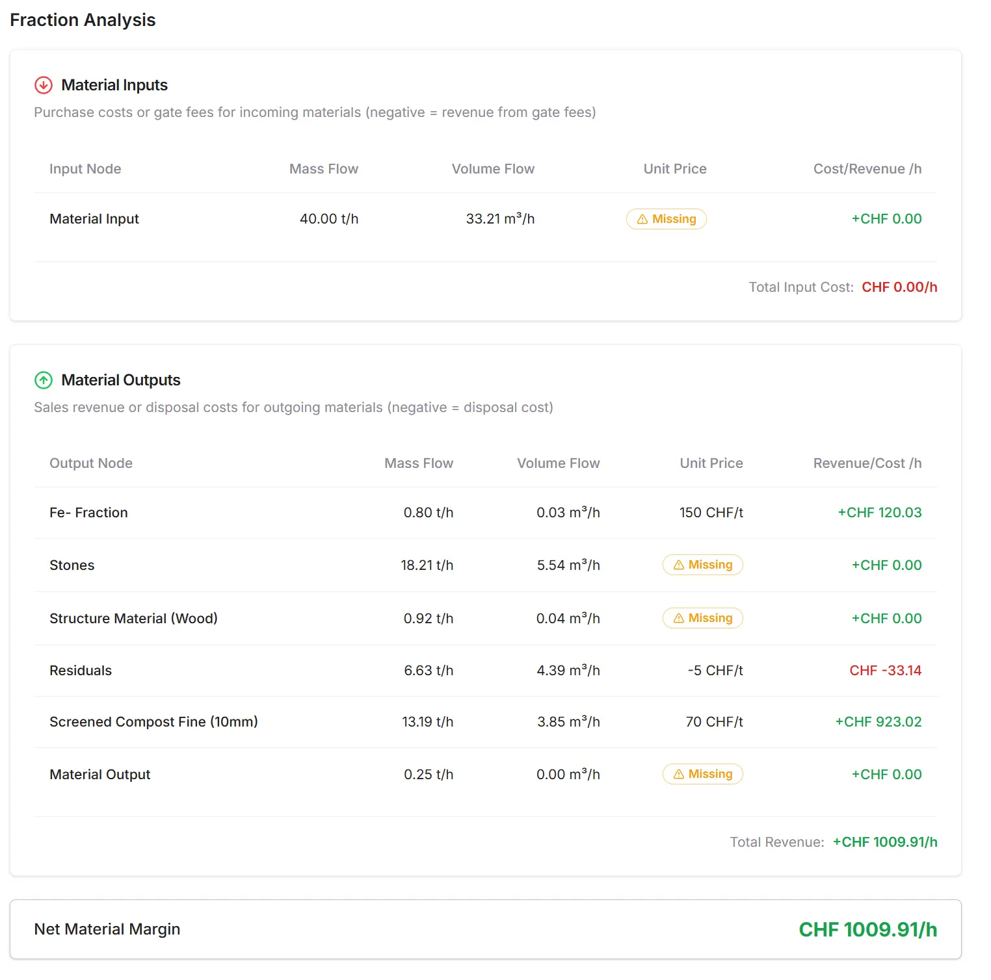Click warning triangle in Structure Material (Wood) row
Screen dimensions: 991x980
pos(679,619)
